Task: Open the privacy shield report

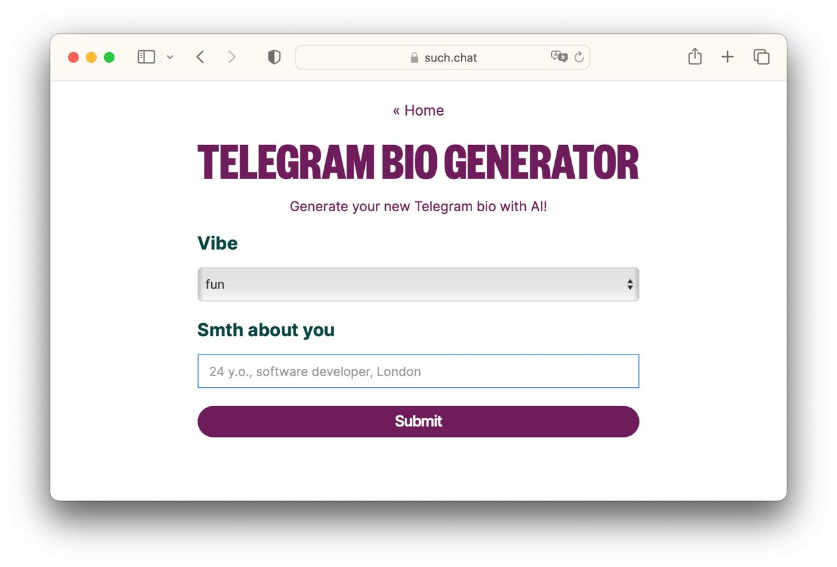Action: (274, 57)
